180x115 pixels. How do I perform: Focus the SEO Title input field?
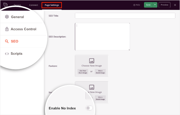point(125,16)
